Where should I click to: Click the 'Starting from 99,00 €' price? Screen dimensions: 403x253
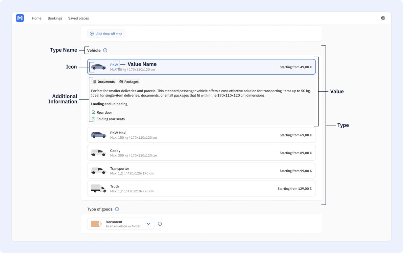click(296, 171)
